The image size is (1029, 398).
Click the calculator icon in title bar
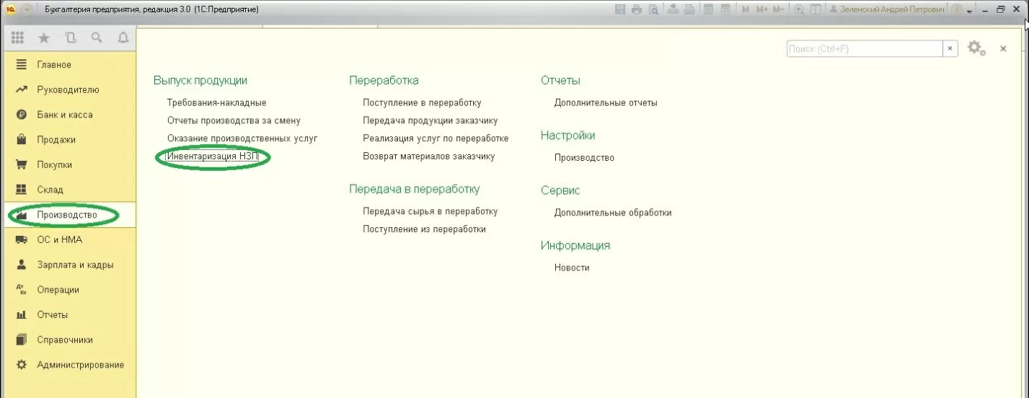pyautogui.click(x=708, y=9)
